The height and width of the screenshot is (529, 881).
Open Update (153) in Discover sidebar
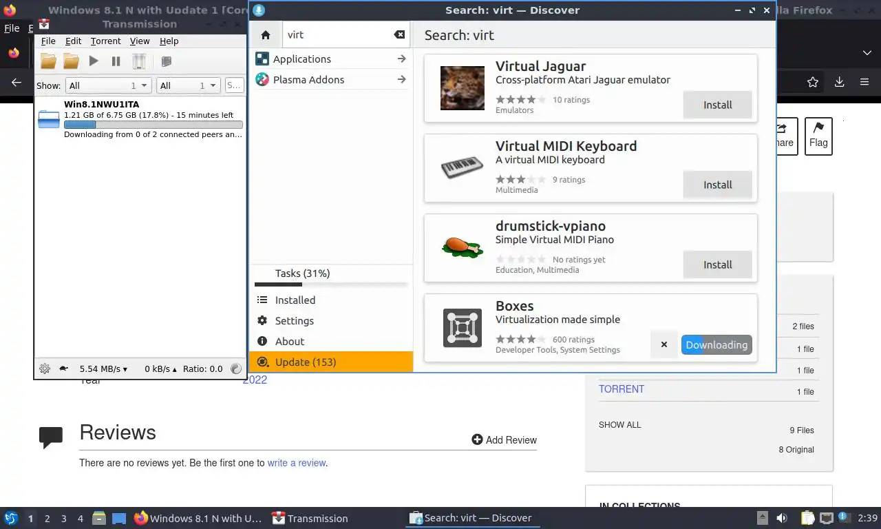(x=331, y=362)
